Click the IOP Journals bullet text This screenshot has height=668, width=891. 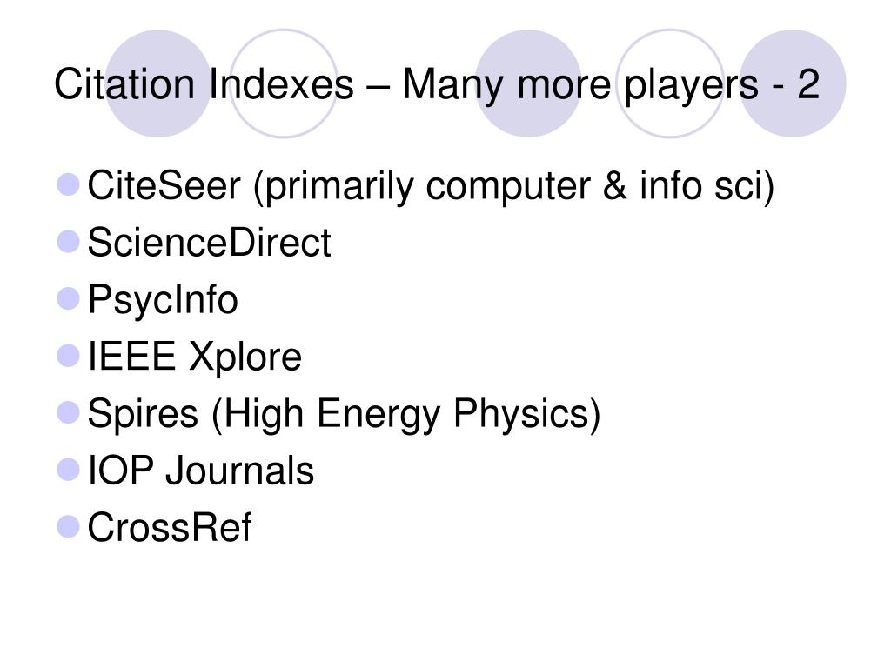pos(201,471)
